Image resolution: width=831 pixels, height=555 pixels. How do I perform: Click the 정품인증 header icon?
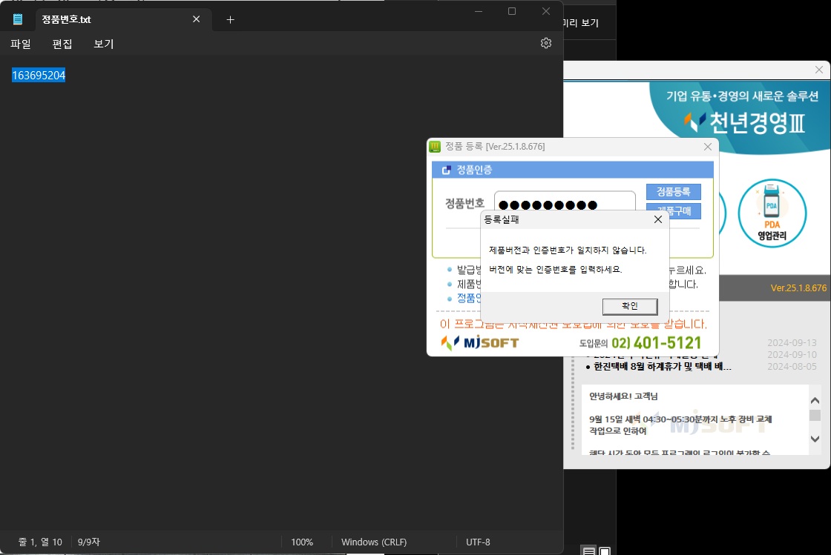446,170
